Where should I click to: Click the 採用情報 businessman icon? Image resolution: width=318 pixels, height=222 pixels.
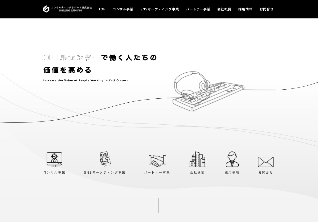tap(232, 159)
